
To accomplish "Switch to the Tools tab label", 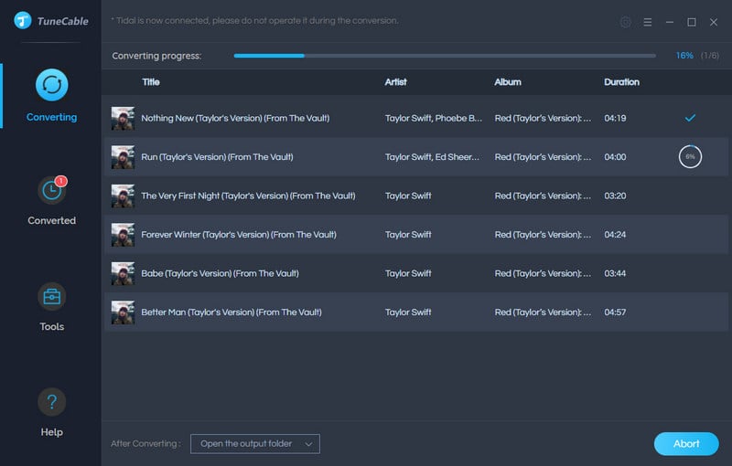I will pos(51,326).
